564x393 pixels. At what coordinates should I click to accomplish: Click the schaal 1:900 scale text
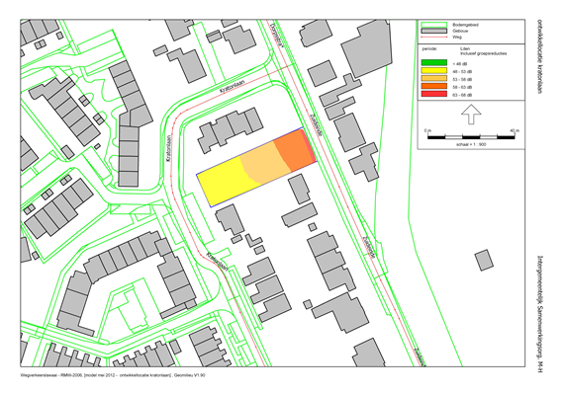pos(471,144)
